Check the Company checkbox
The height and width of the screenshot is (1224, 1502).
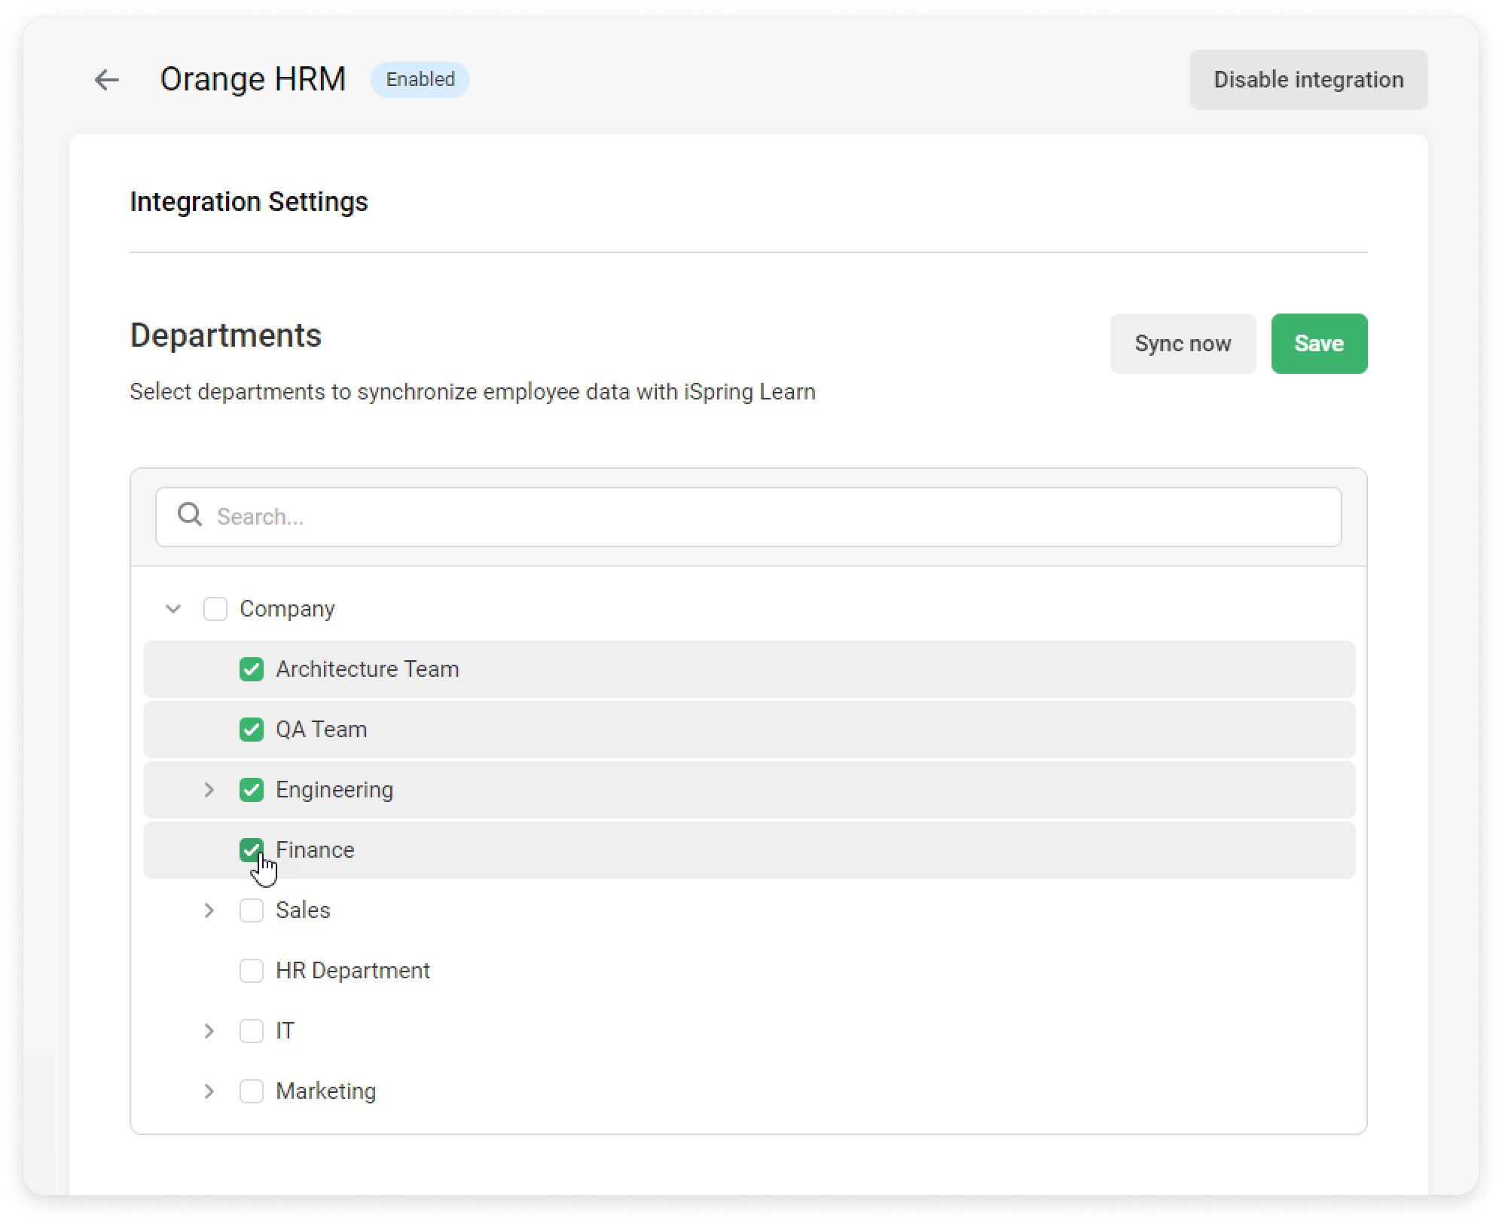pyautogui.click(x=215, y=608)
